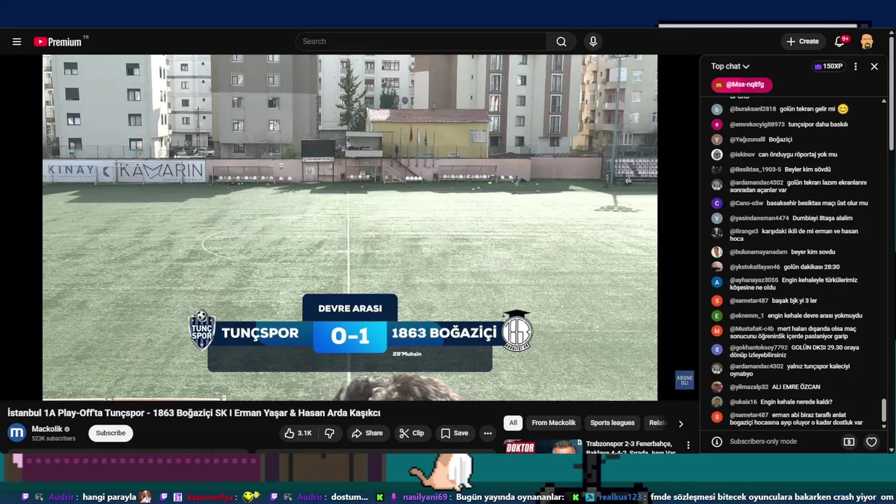Open the YouTube hamburger guide menu
The height and width of the screenshot is (504, 896).
click(x=17, y=41)
